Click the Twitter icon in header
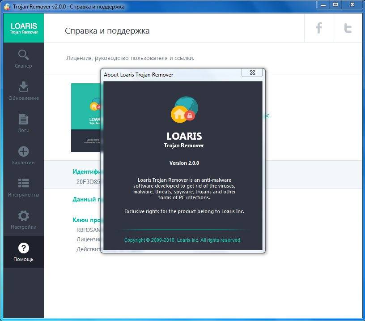The width and height of the screenshot is (365, 321). (x=348, y=28)
